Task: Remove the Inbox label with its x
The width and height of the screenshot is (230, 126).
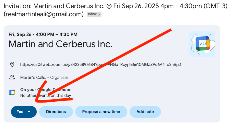Action: [99, 14]
